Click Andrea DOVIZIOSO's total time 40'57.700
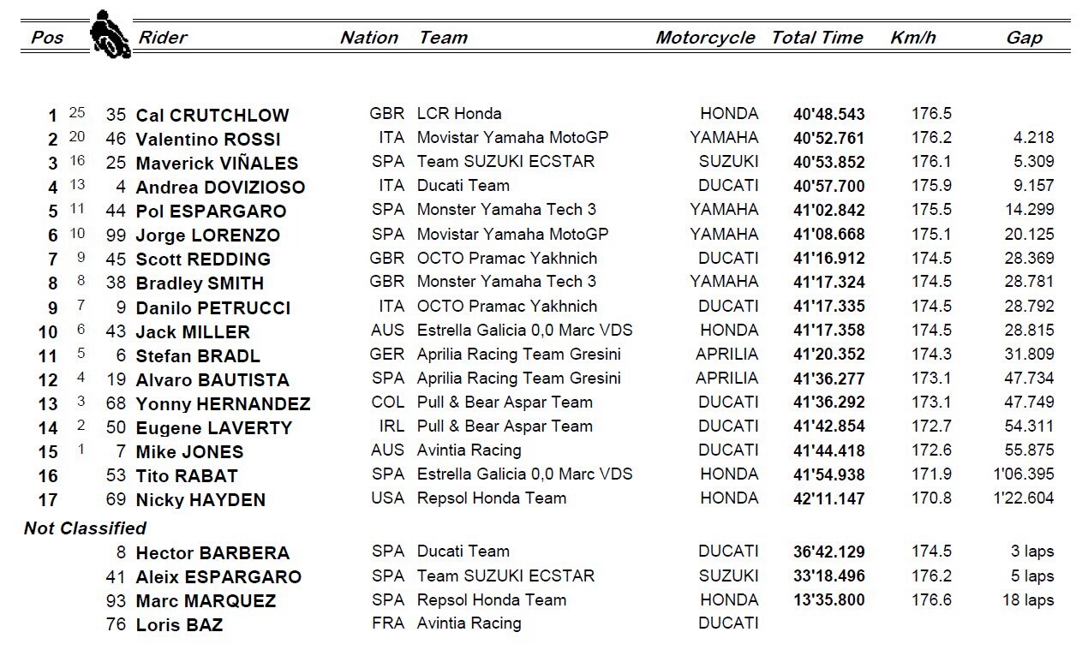This screenshot has width=1082, height=650. pos(829,187)
